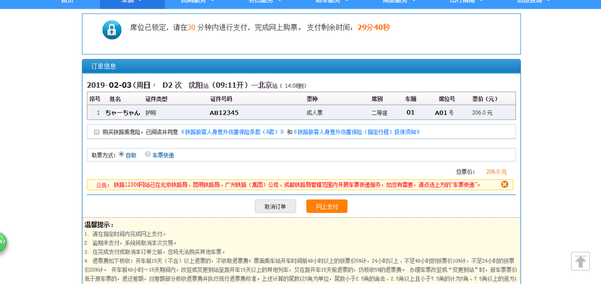Click the train number D2 次
This screenshot has width=601, height=284.
(172, 85)
